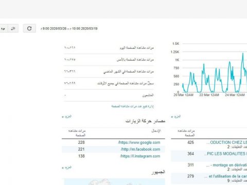Click 'المزيد »' below the pageviews chart
This screenshot has height=185, width=247.
[x=176, y=117]
